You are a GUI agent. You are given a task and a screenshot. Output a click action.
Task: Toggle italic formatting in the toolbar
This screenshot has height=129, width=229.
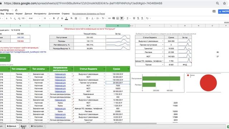(58, 18)
